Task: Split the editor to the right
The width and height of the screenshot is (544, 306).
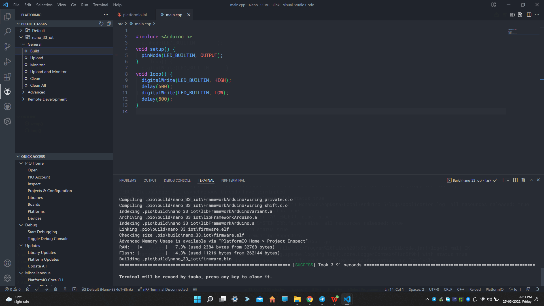Action: click(529, 15)
